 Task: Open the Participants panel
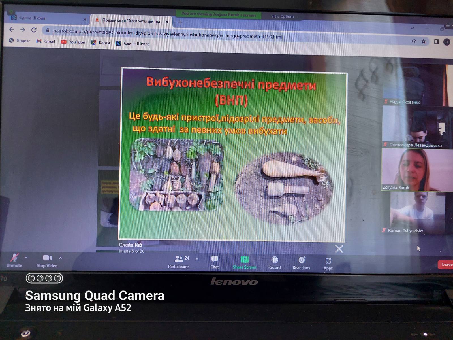179,262
